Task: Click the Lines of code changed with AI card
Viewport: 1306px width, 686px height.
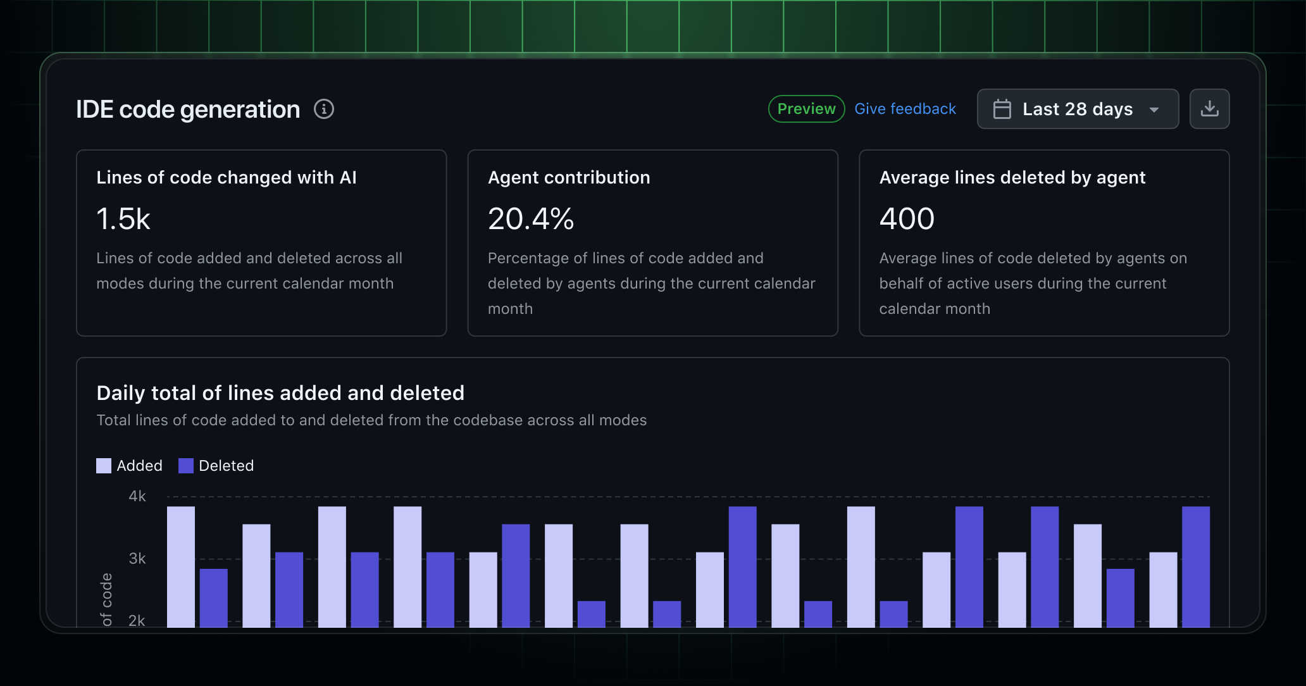Action: [x=261, y=242]
